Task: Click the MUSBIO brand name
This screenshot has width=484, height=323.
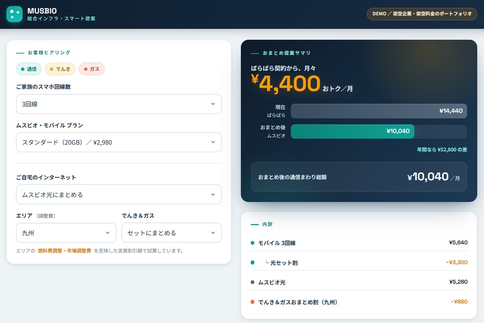Action: click(x=42, y=11)
